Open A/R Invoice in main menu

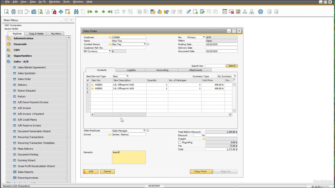24,108
